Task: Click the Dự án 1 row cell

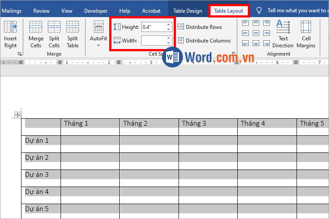Action: (41, 144)
